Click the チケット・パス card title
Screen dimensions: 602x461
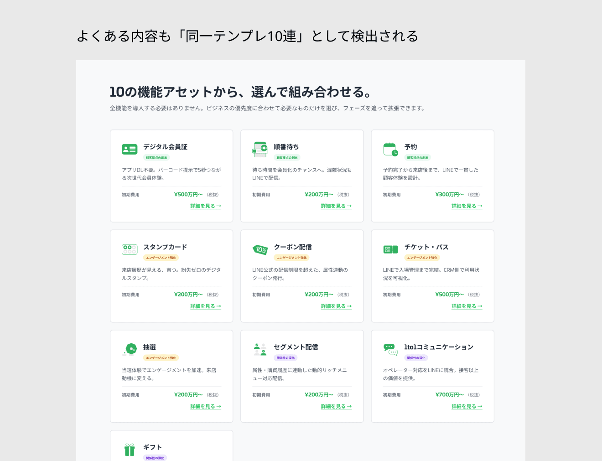(x=426, y=247)
